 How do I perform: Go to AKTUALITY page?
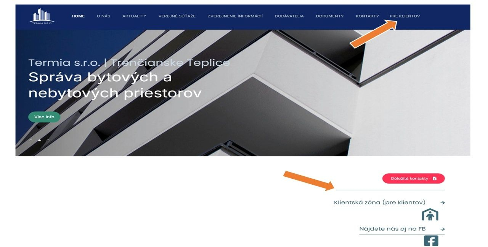[134, 16]
